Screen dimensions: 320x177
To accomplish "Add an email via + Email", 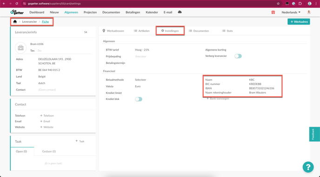I will (x=45, y=121).
